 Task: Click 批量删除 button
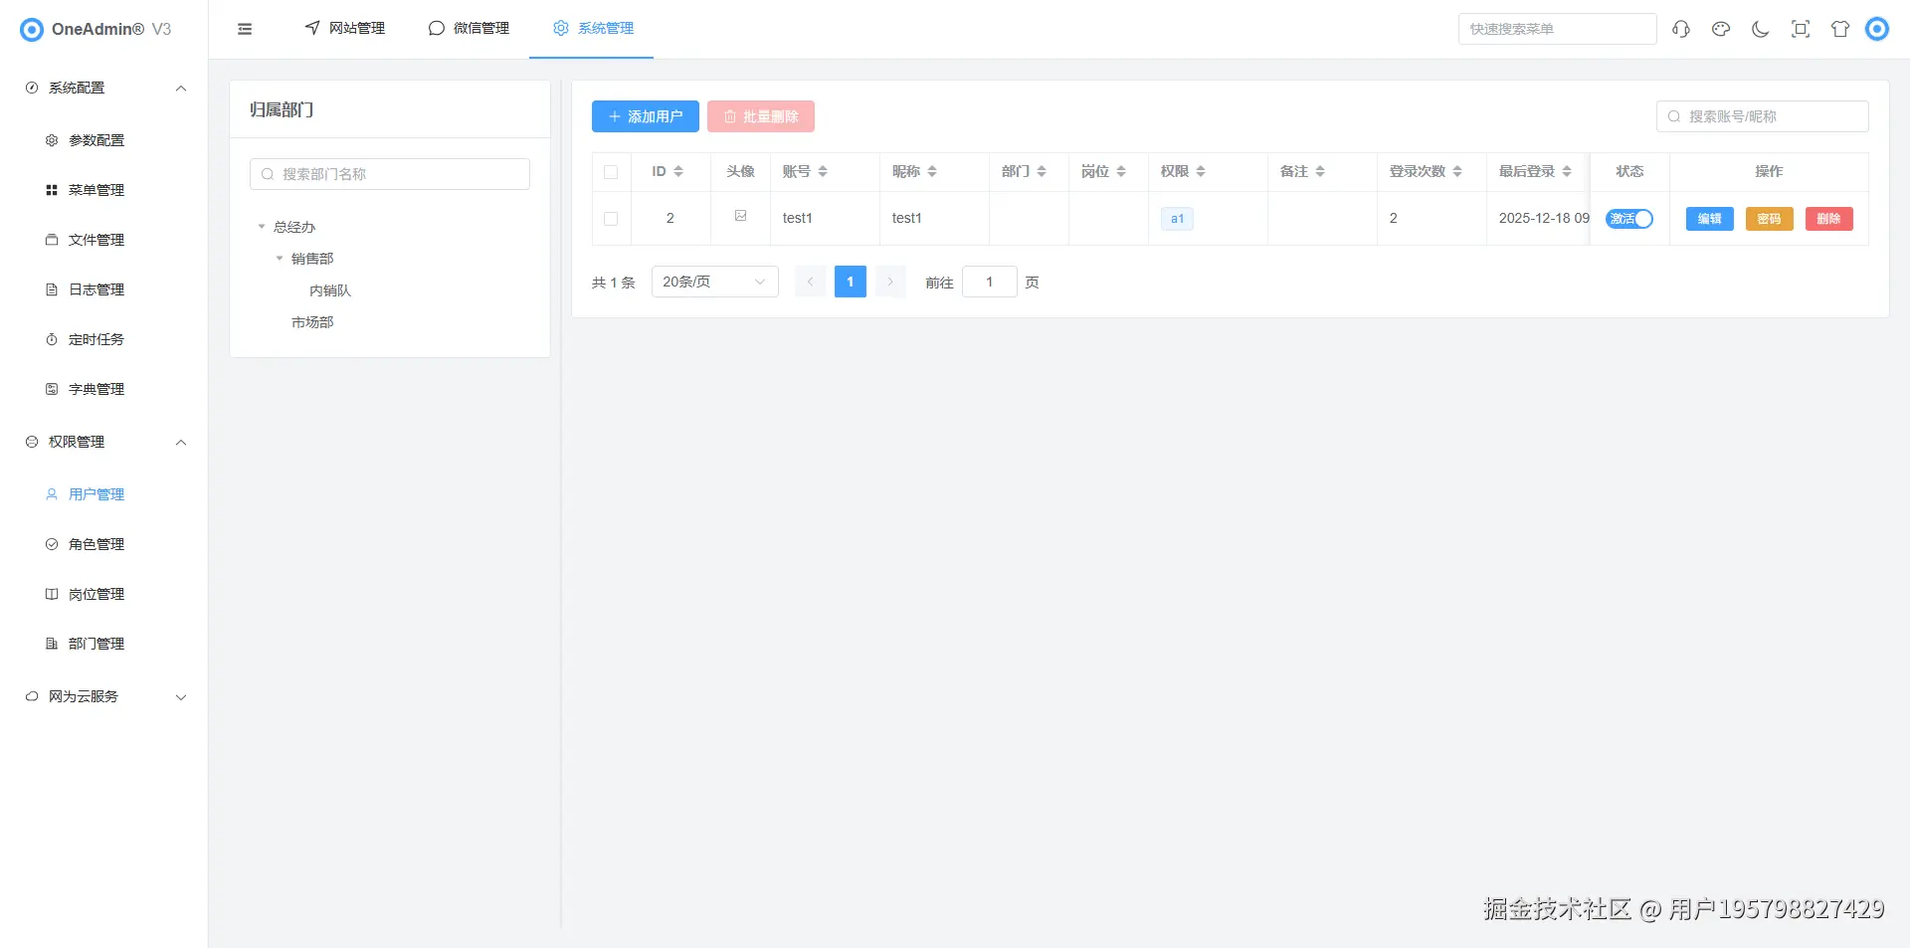[761, 116]
